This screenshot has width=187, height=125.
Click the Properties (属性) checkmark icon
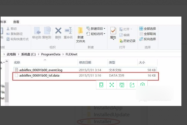click(x=113, y=31)
